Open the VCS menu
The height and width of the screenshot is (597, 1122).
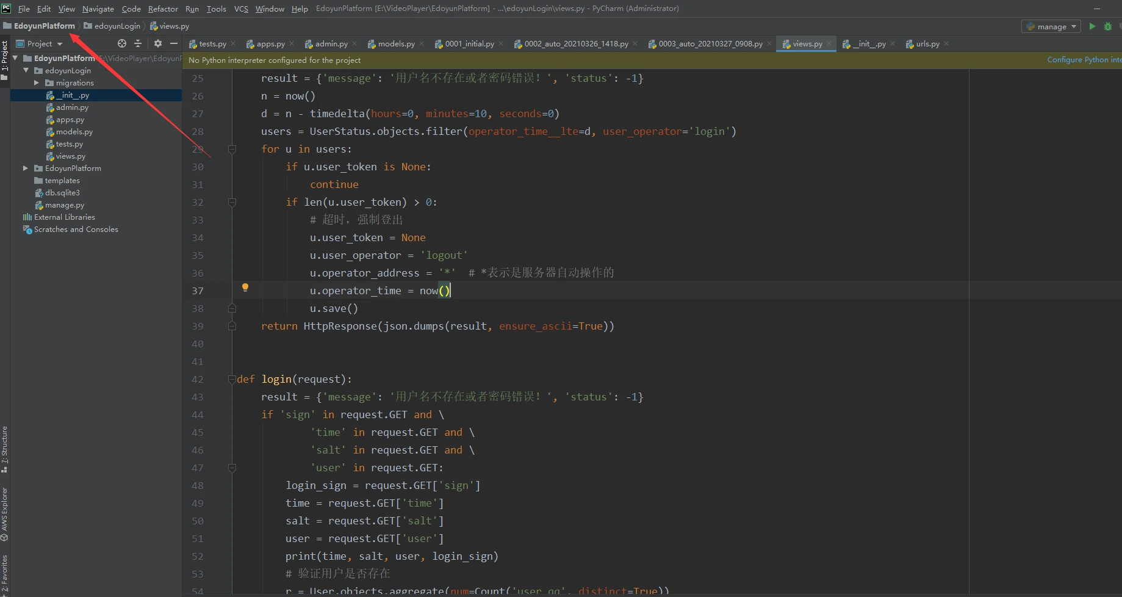click(x=241, y=9)
